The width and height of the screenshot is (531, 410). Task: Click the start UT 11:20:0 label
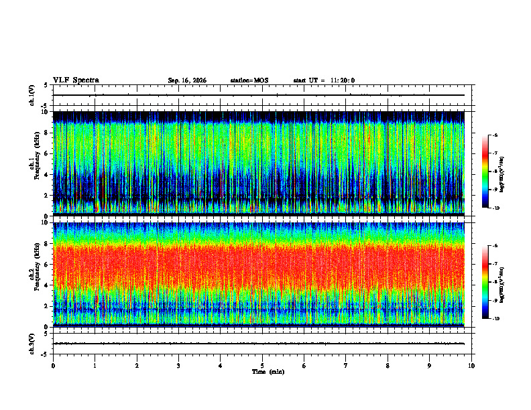point(324,80)
